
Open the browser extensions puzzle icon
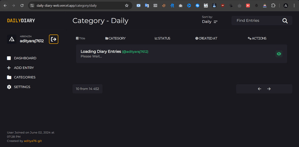[273, 6]
